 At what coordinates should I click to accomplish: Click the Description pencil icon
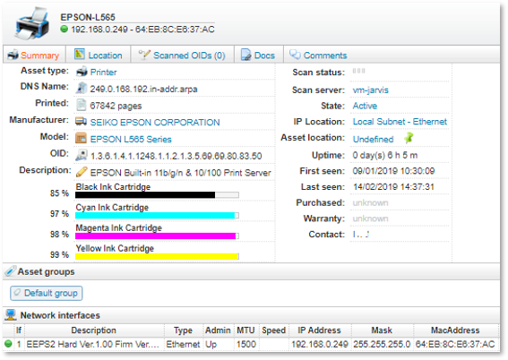click(x=81, y=172)
